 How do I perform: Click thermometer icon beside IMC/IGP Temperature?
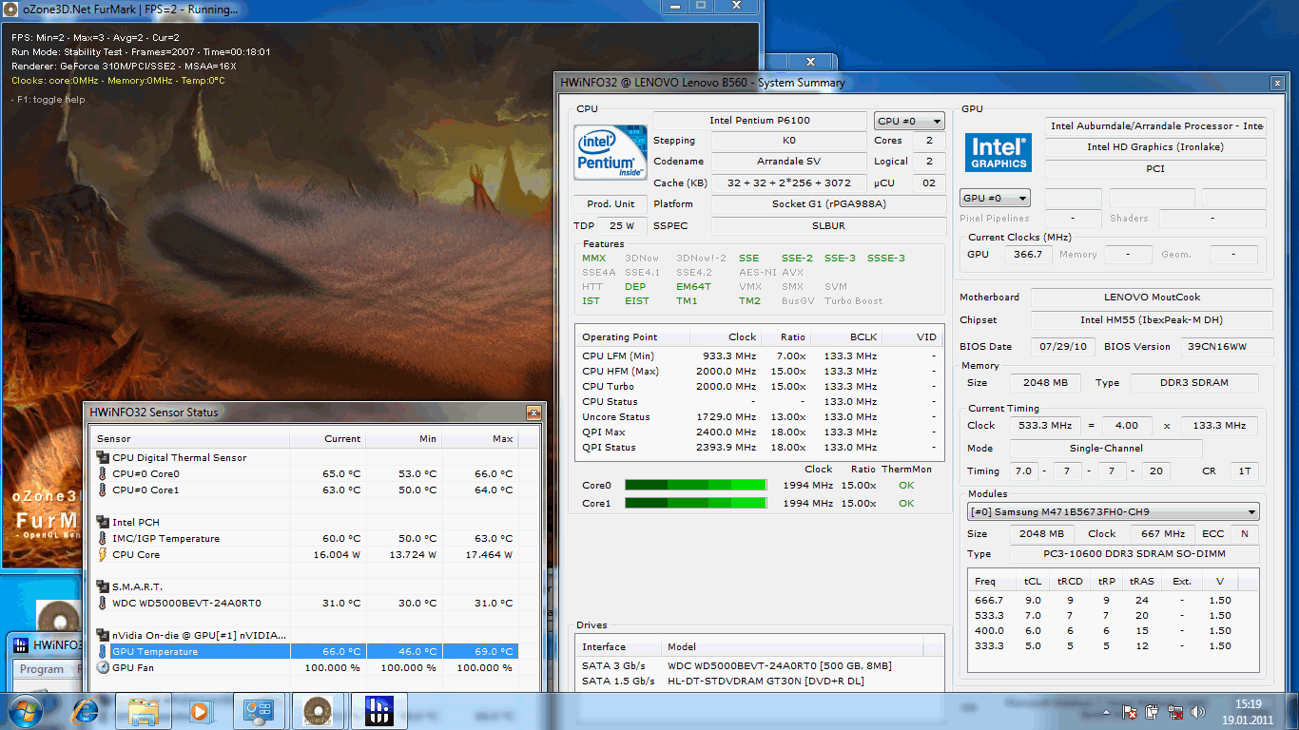pyautogui.click(x=103, y=538)
